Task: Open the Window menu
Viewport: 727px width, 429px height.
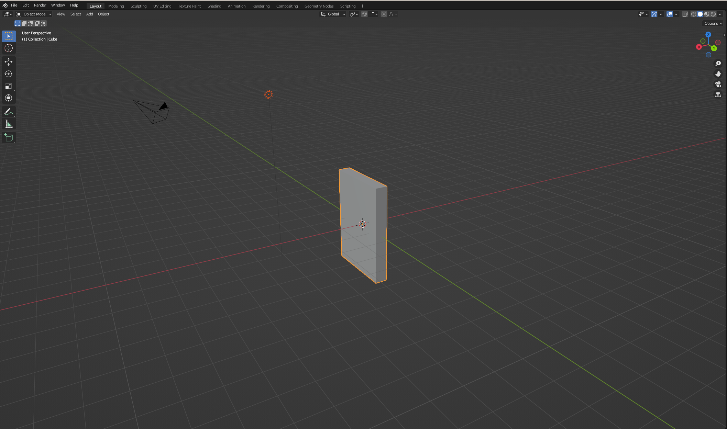Action: (x=58, y=5)
